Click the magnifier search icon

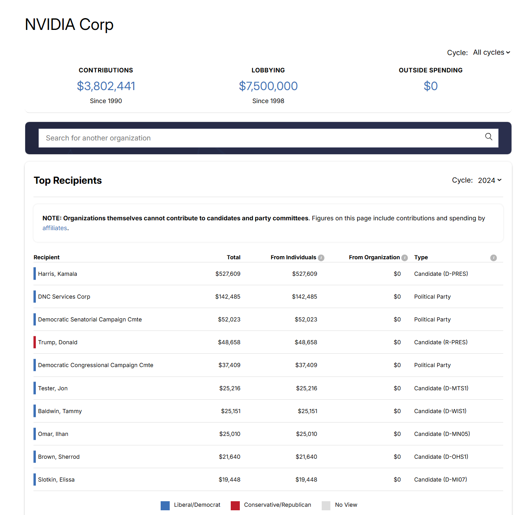489,137
